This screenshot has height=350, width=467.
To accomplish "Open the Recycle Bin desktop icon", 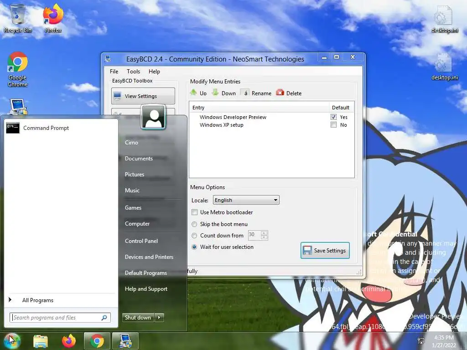I will coord(18,18).
